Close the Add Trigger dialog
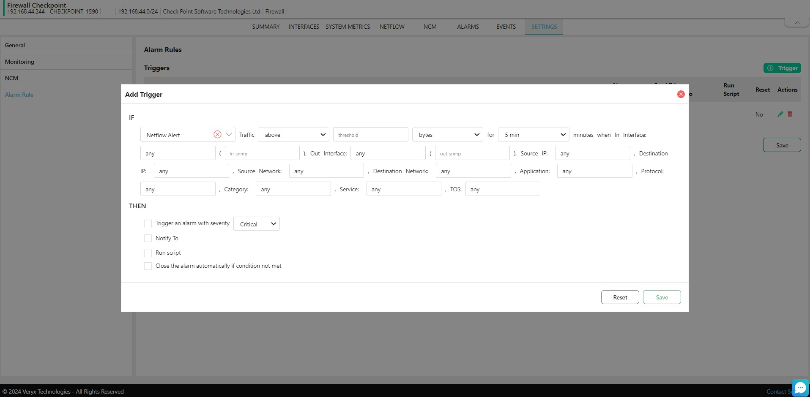 (x=681, y=94)
